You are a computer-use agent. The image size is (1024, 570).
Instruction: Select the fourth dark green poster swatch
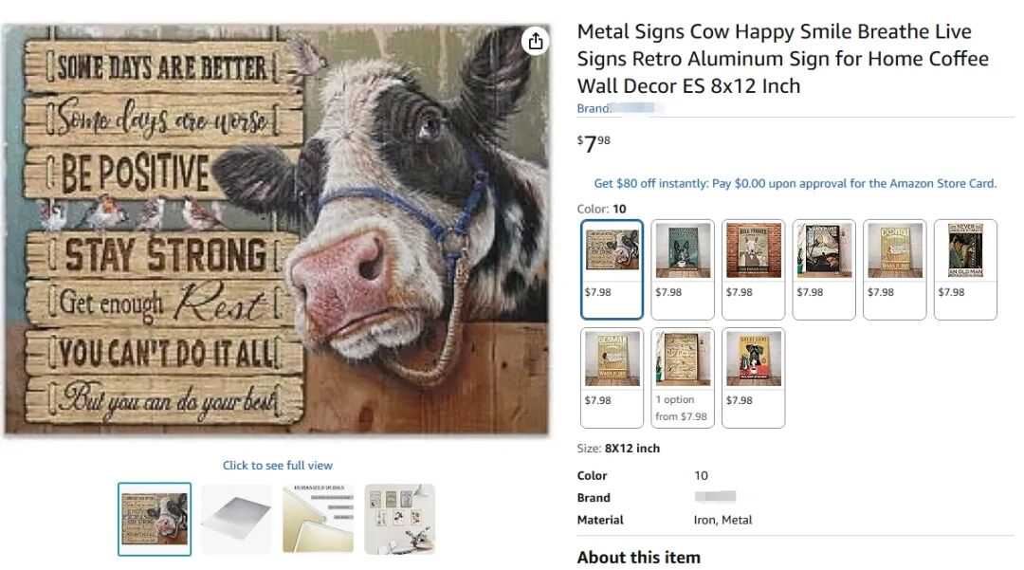(824, 269)
